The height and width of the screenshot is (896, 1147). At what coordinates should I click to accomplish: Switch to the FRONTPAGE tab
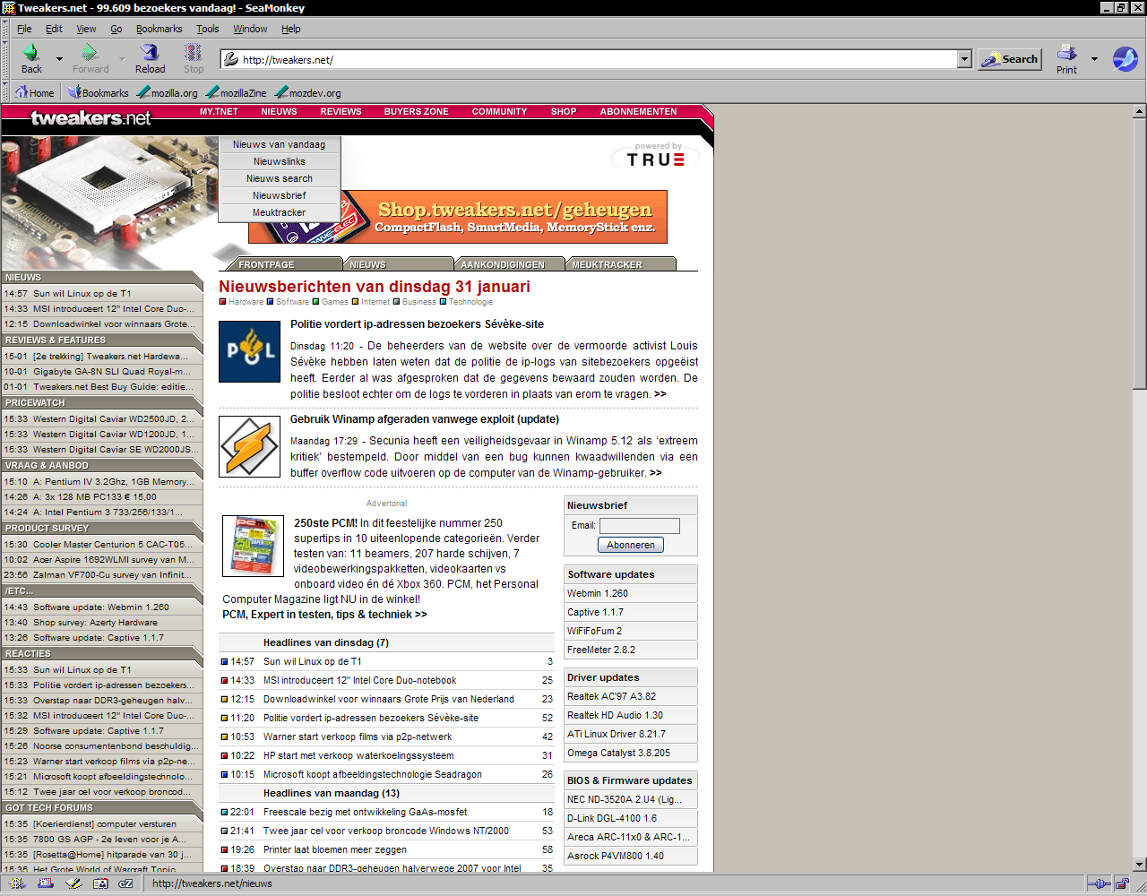point(284,264)
